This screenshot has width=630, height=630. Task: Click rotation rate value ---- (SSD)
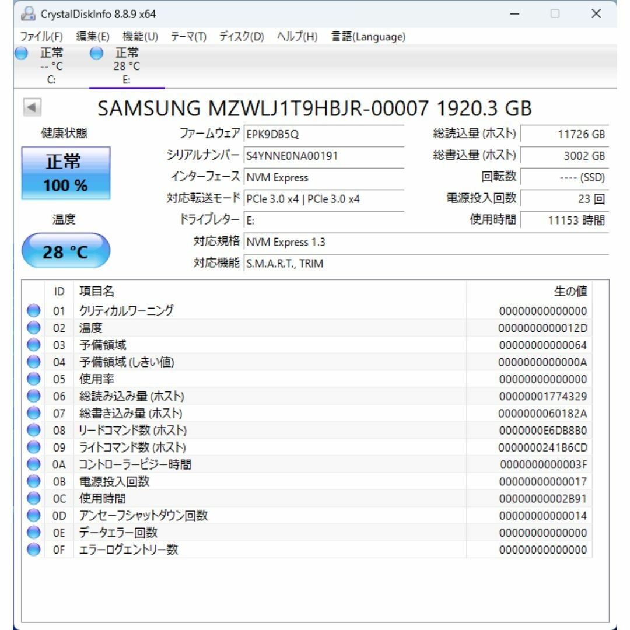tap(565, 177)
